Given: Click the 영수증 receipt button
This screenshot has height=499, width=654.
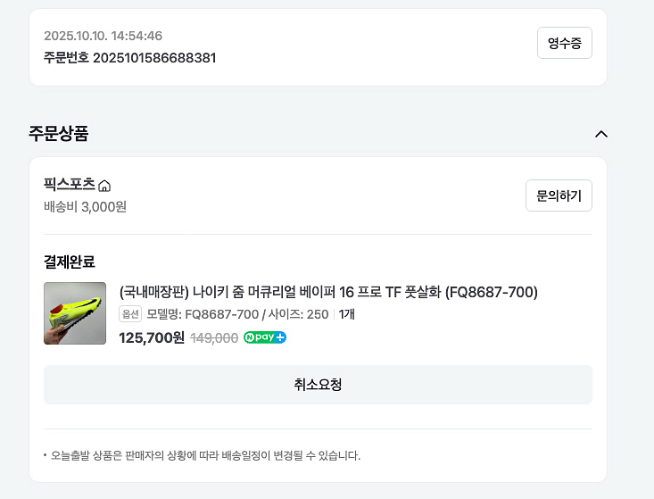Looking at the screenshot, I should pos(564,43).
